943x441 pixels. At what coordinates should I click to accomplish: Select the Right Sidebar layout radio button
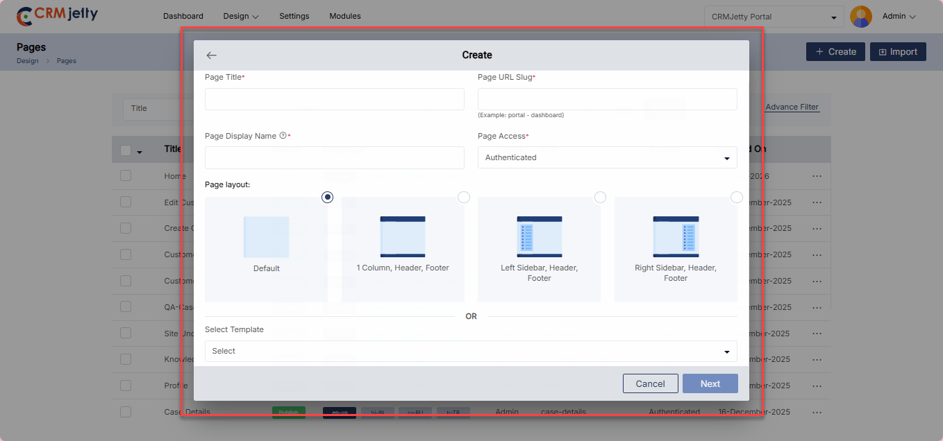[x=737, y=198]
